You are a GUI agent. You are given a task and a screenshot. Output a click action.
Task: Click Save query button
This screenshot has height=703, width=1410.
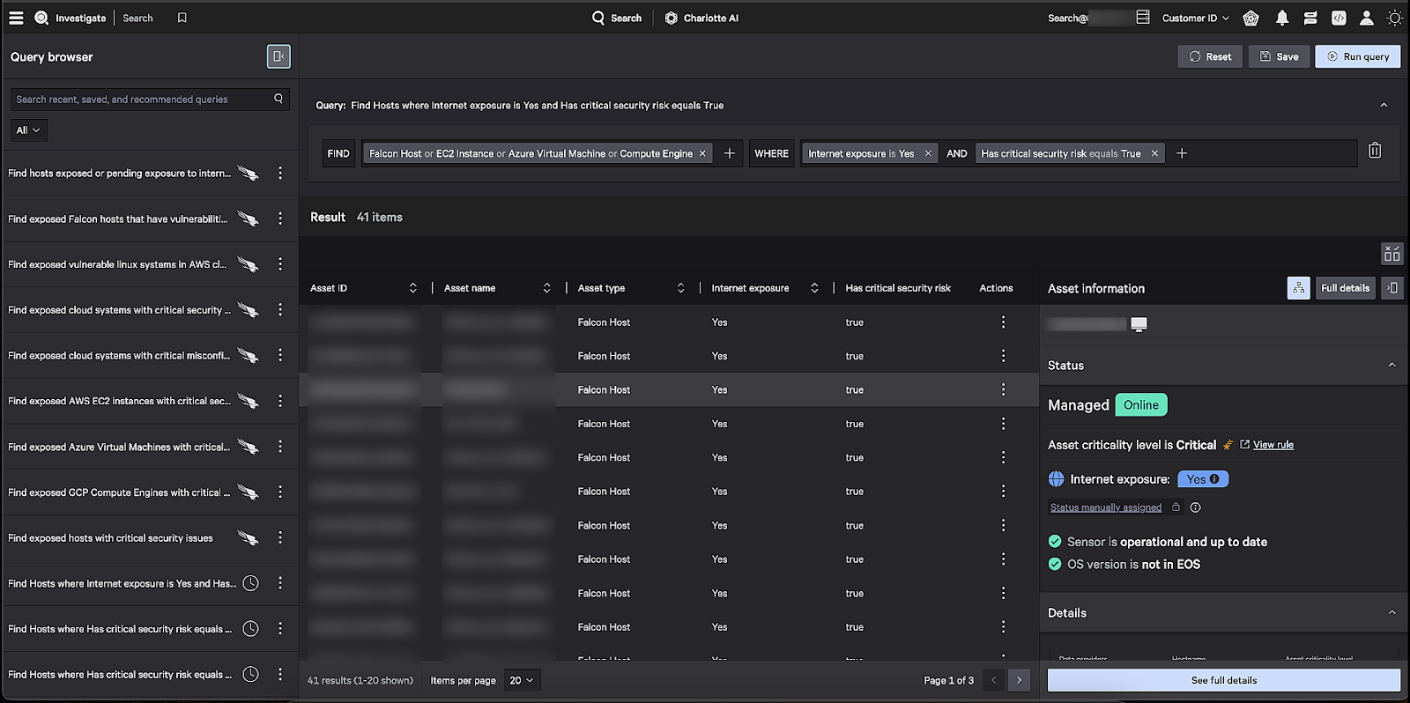tap(1279, 56)
